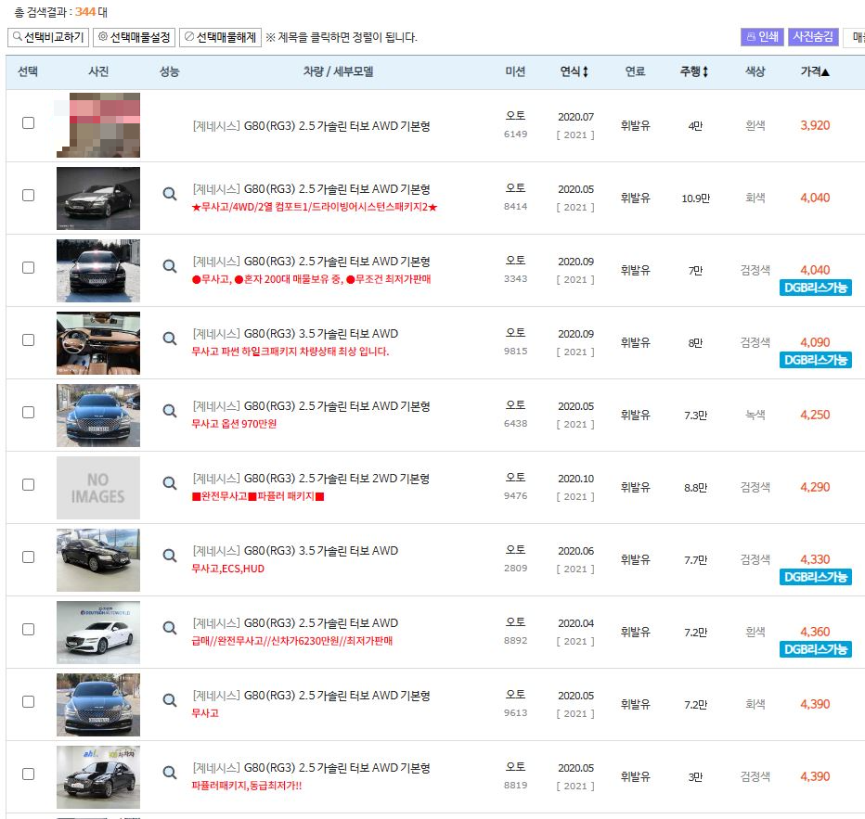This screenshot has width=865, height=819.
Task: Select the 3,920 listing checkbox
Action: pos(28,123)
